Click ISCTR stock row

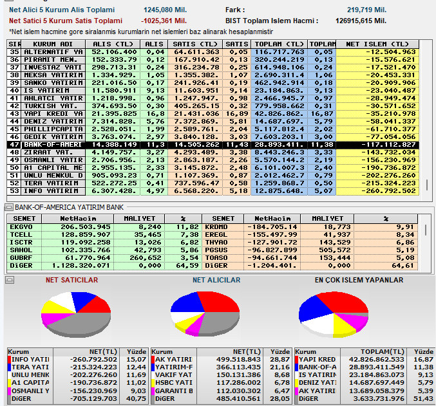[104, 243]
